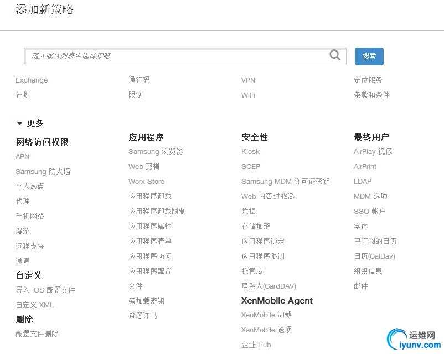The width and height of the screenshot is (444, 354).
Task: Open the 邮件 policy
Action: coord(361,286)
